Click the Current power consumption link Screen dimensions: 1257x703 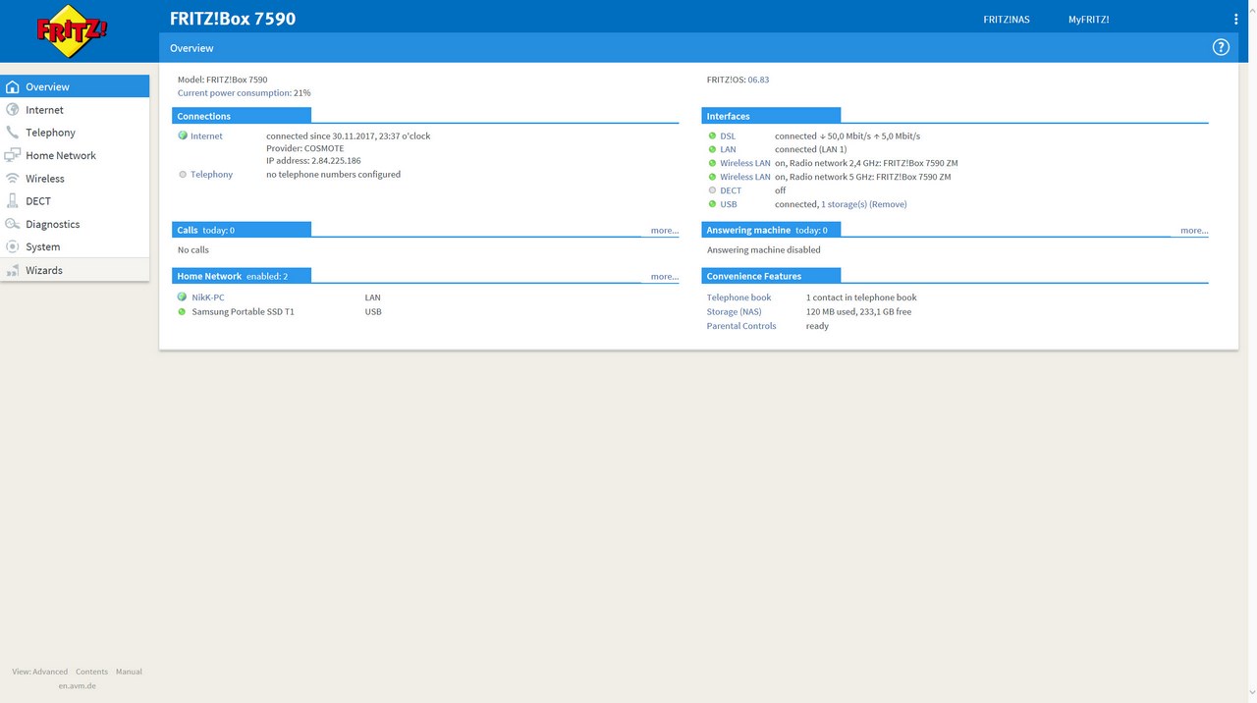[234, 93]
